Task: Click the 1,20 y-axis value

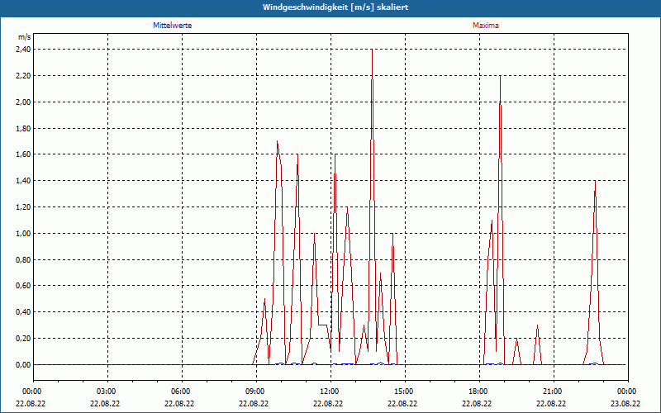Action: click(24, 207)
